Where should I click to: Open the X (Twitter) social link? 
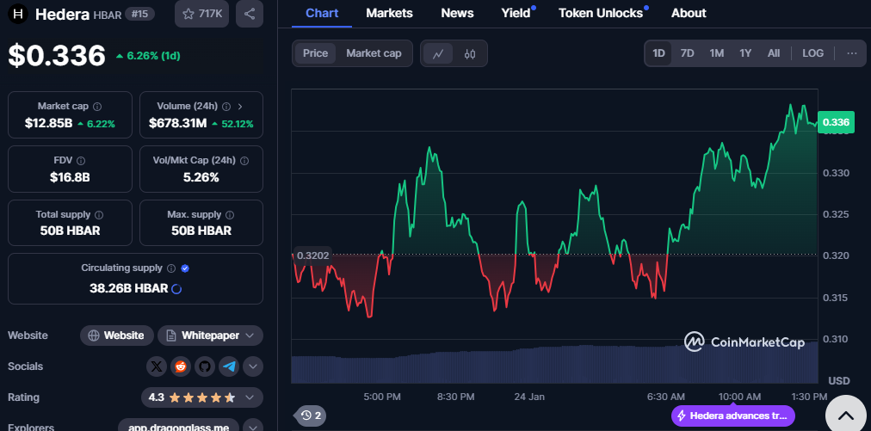coord(157,366)
